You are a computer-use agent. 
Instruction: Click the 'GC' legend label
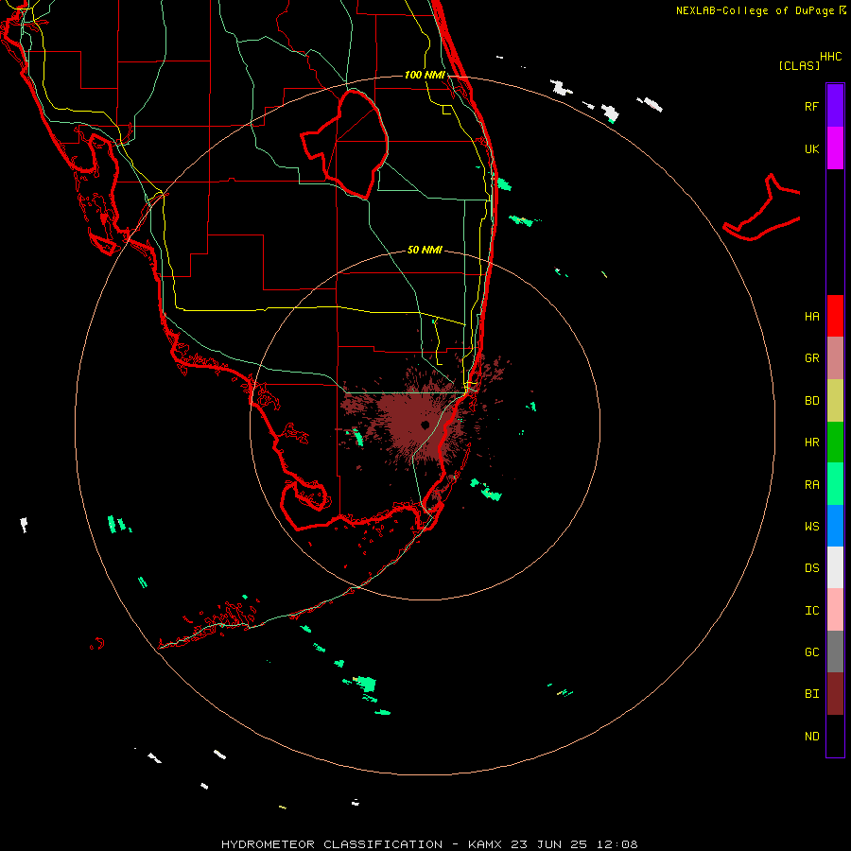coord(811,651)
